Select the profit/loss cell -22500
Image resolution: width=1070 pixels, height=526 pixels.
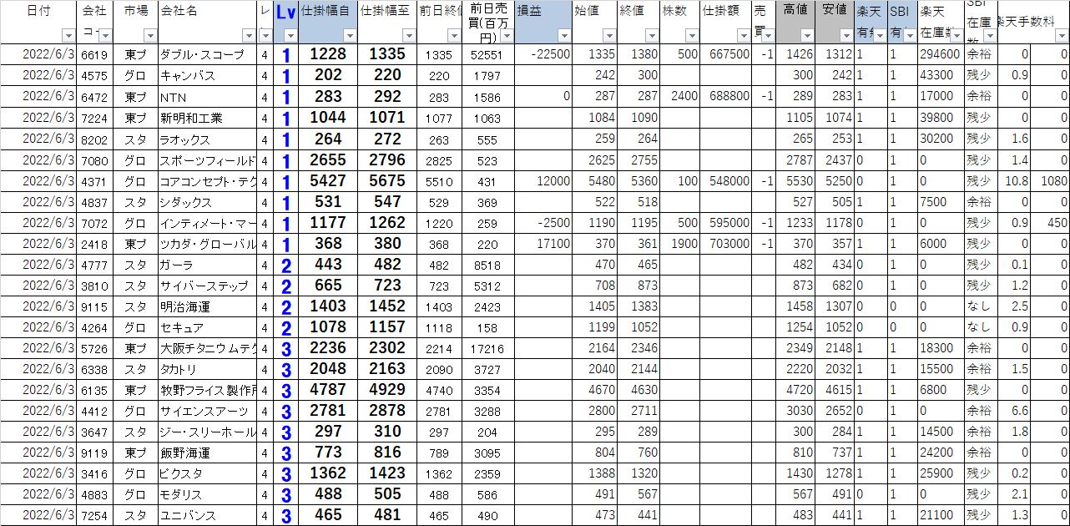pyautogui.click(x=543, y=54)
